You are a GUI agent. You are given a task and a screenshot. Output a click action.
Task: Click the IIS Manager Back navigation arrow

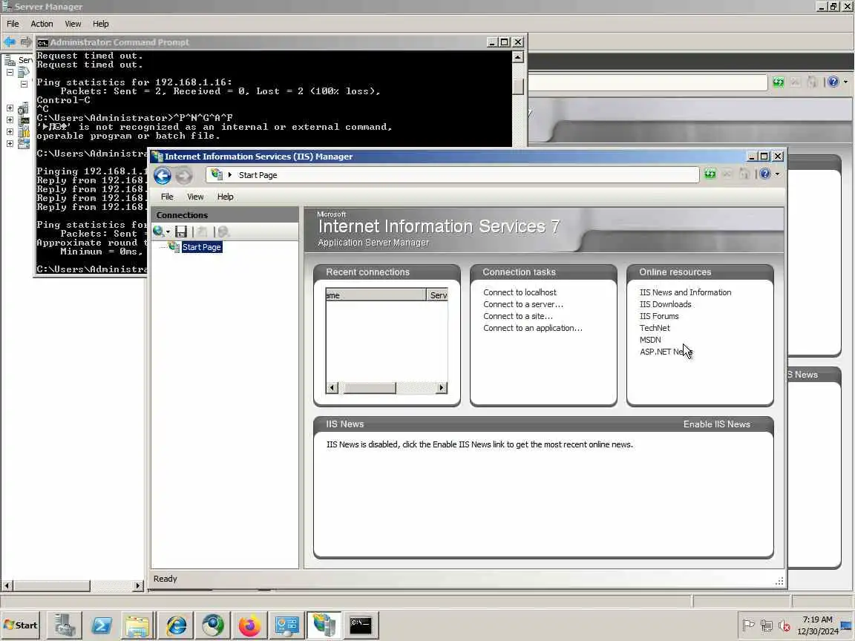click(x=163, y=176)
